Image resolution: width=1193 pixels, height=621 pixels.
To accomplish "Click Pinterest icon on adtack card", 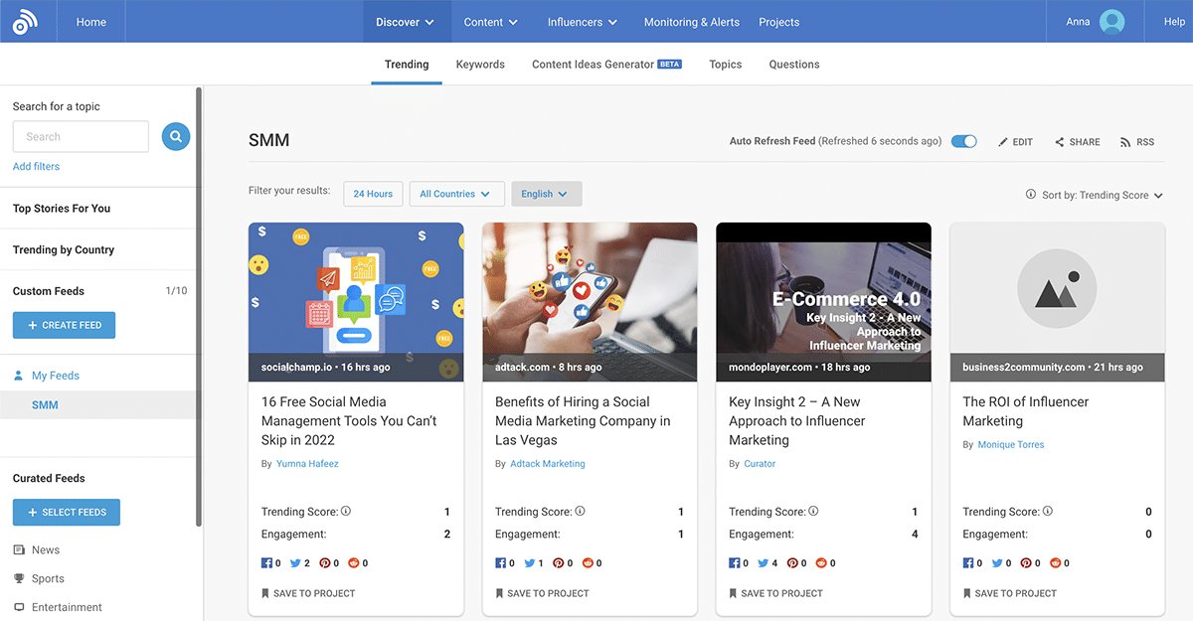I will coord(558,563).
